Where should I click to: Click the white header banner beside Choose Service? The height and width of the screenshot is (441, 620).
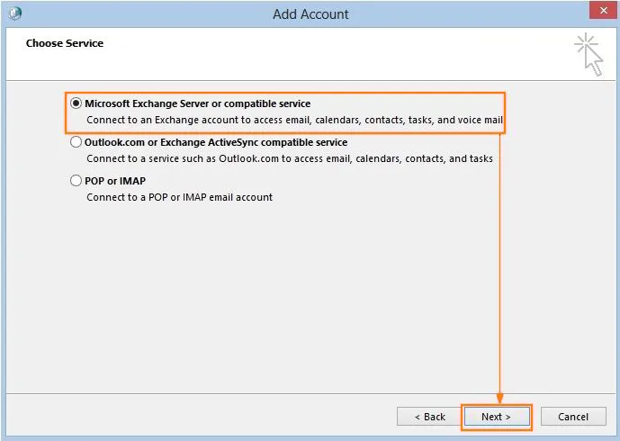click(315, 56)
